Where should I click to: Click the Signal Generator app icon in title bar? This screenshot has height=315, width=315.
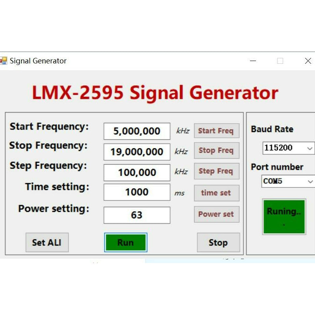point(4,61)
